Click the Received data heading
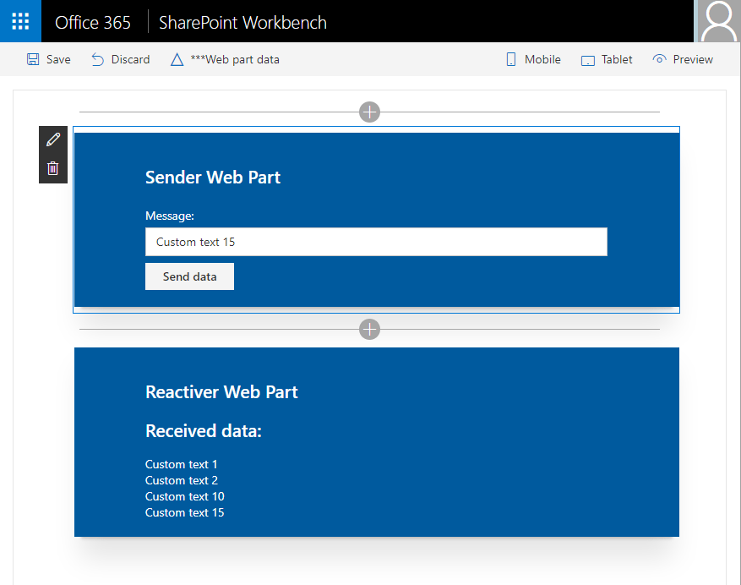741x585 pixels. pyautogui.click(x=204, y=431)
